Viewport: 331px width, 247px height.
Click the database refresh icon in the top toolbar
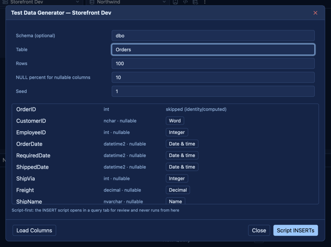195,2
